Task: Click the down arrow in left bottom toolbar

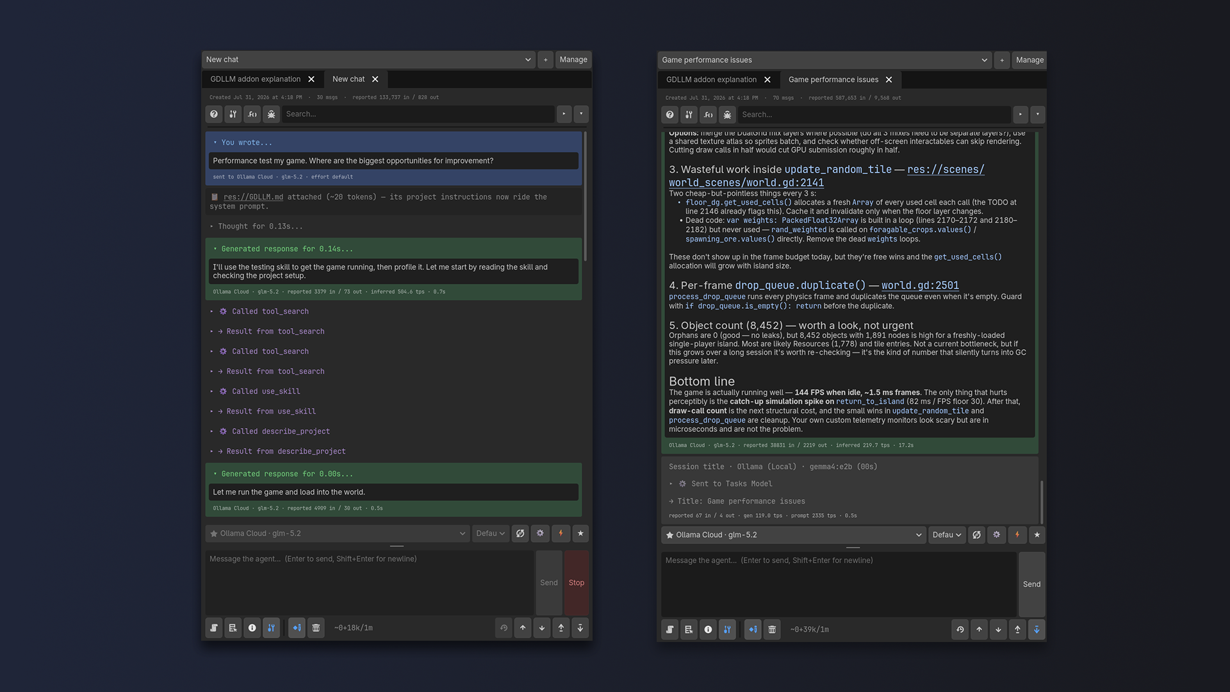Action: 542,628
